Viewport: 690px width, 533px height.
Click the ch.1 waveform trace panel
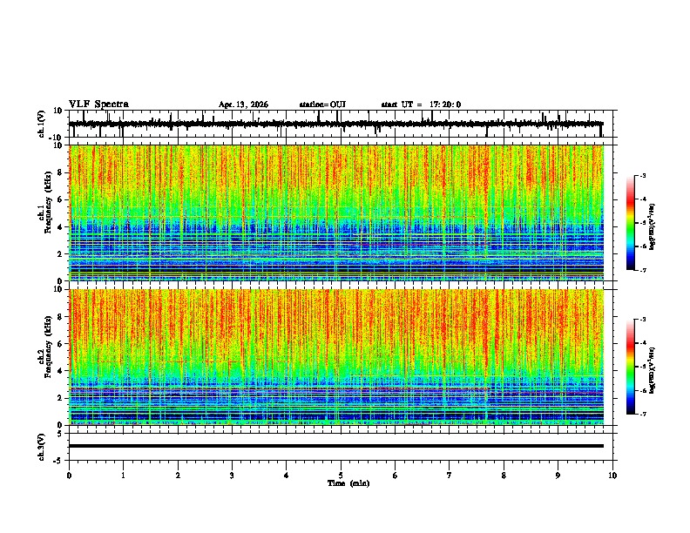[x=342, y=124]
